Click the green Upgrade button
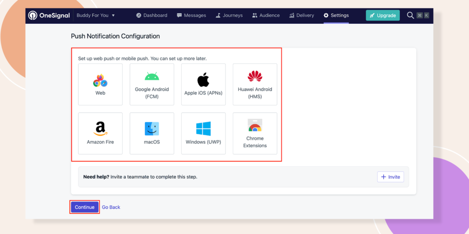 (382, 16)
